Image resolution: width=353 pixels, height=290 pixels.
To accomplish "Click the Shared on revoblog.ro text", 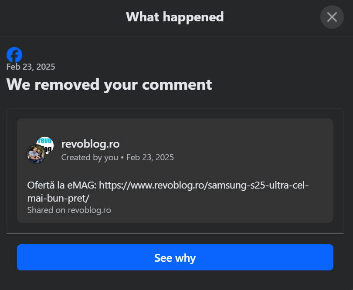I will point(69,210).
